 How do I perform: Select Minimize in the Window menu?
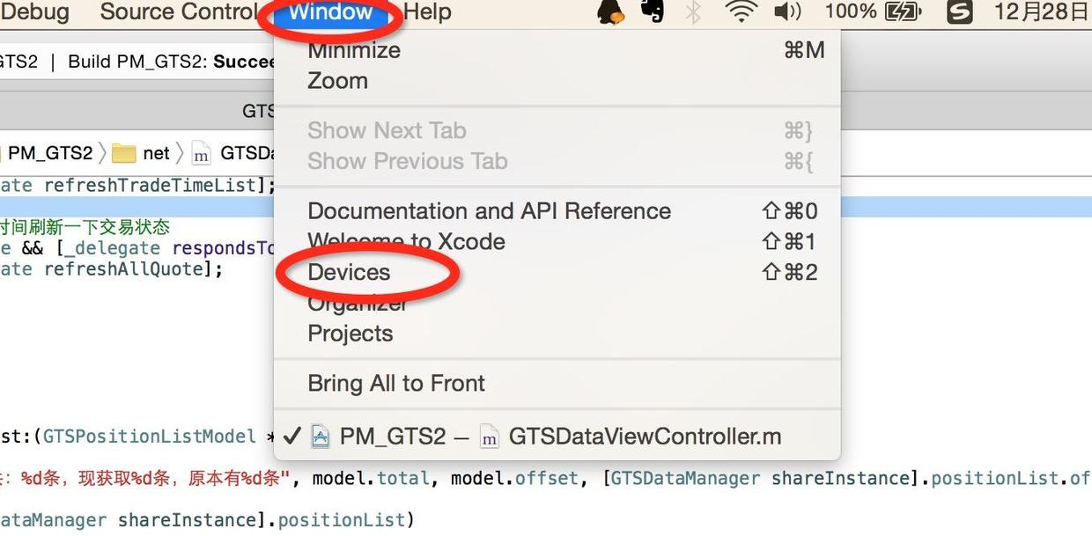tap(354, 50)
